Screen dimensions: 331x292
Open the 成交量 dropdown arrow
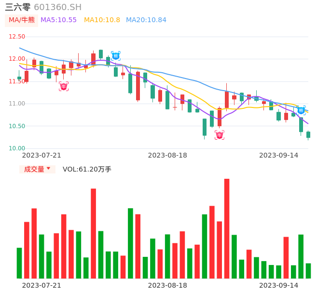[48, 169]
